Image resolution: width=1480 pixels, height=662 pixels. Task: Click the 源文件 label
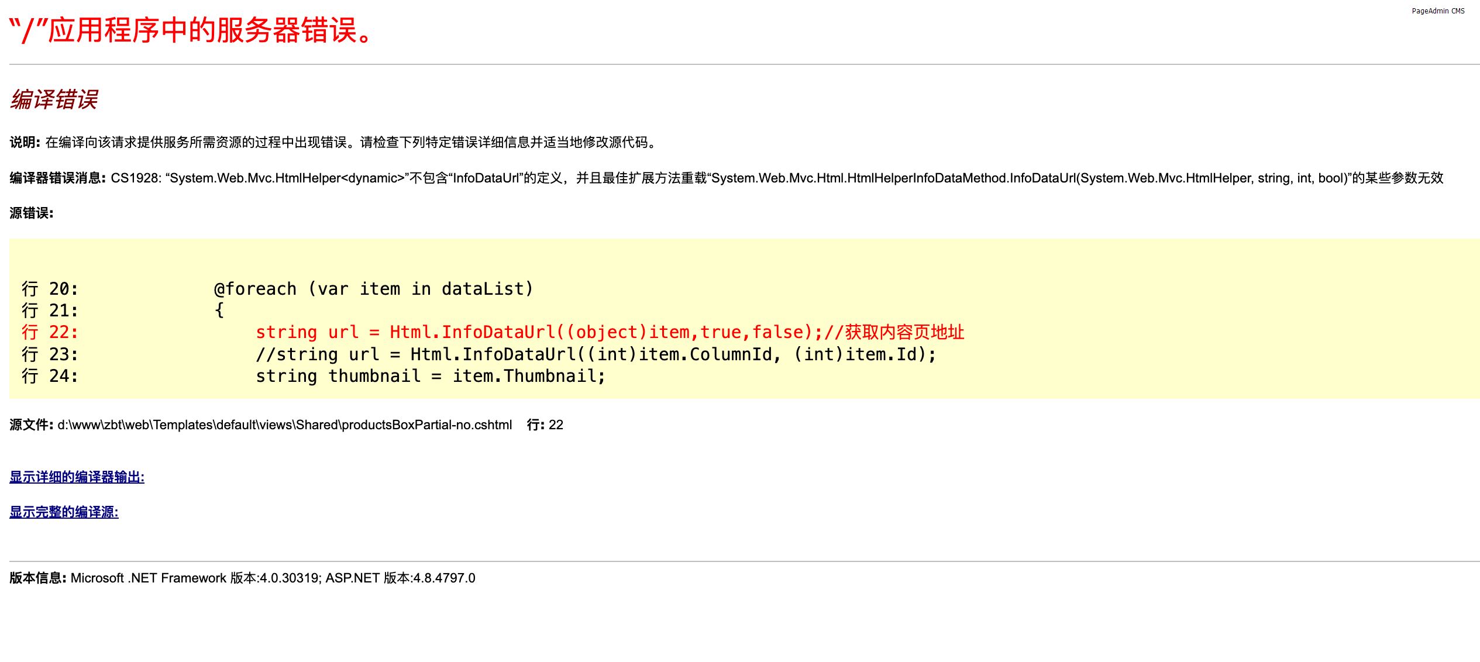(31, 425)
